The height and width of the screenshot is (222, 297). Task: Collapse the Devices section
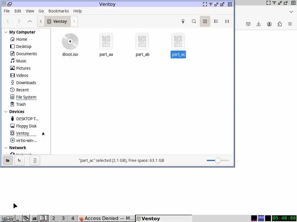pyautogui.click(x=6, y=112)
